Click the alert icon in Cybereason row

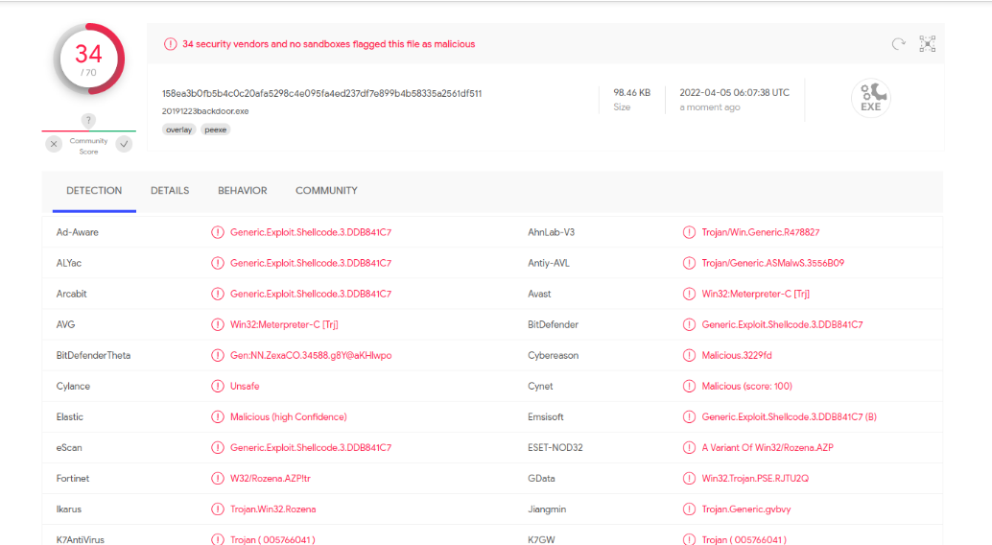point(689,355)
